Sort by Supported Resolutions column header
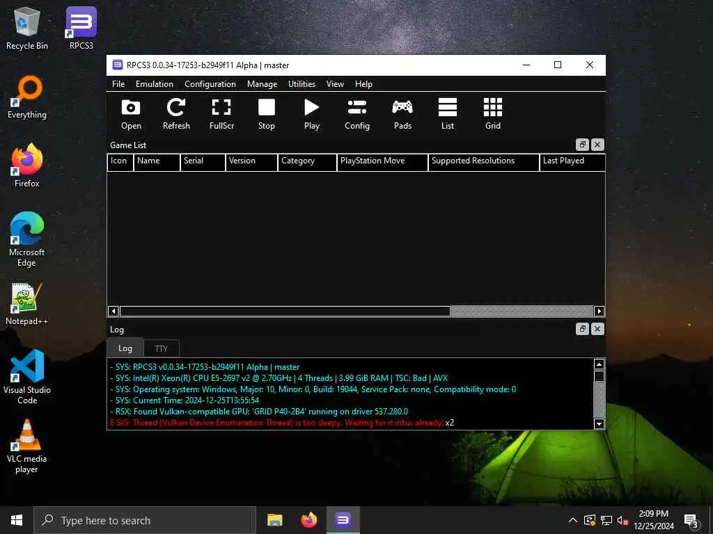This screenshot has width=713, height=534. click(x=483, y=162)
